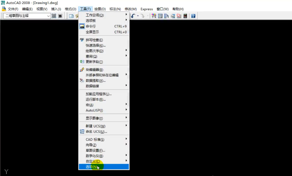Open 块编辑器(B) from the menu
Screen dimensions: 292x176
click(x=104, y=70)
